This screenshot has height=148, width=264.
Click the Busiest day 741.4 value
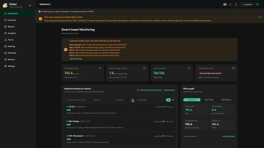click(215, 124)
